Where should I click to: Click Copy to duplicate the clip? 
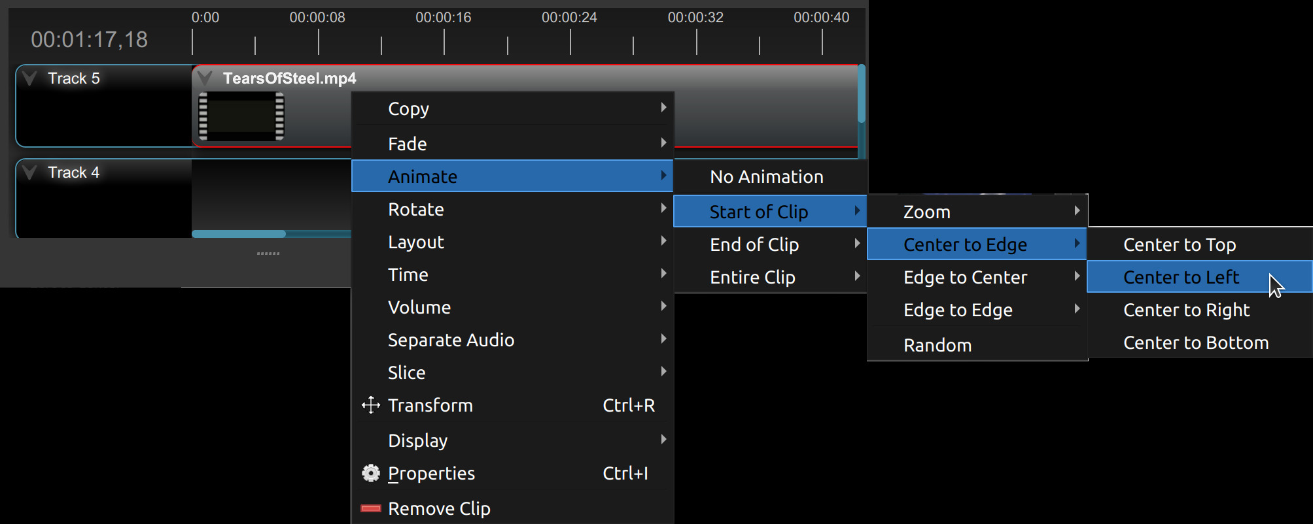coord(408,108)
